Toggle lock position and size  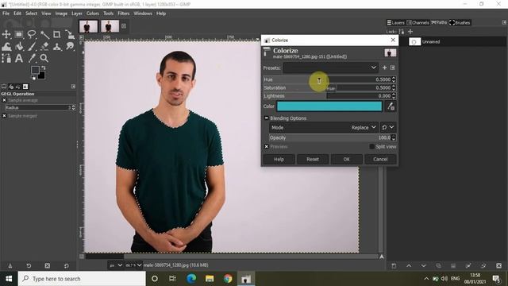tap(410, 32)
